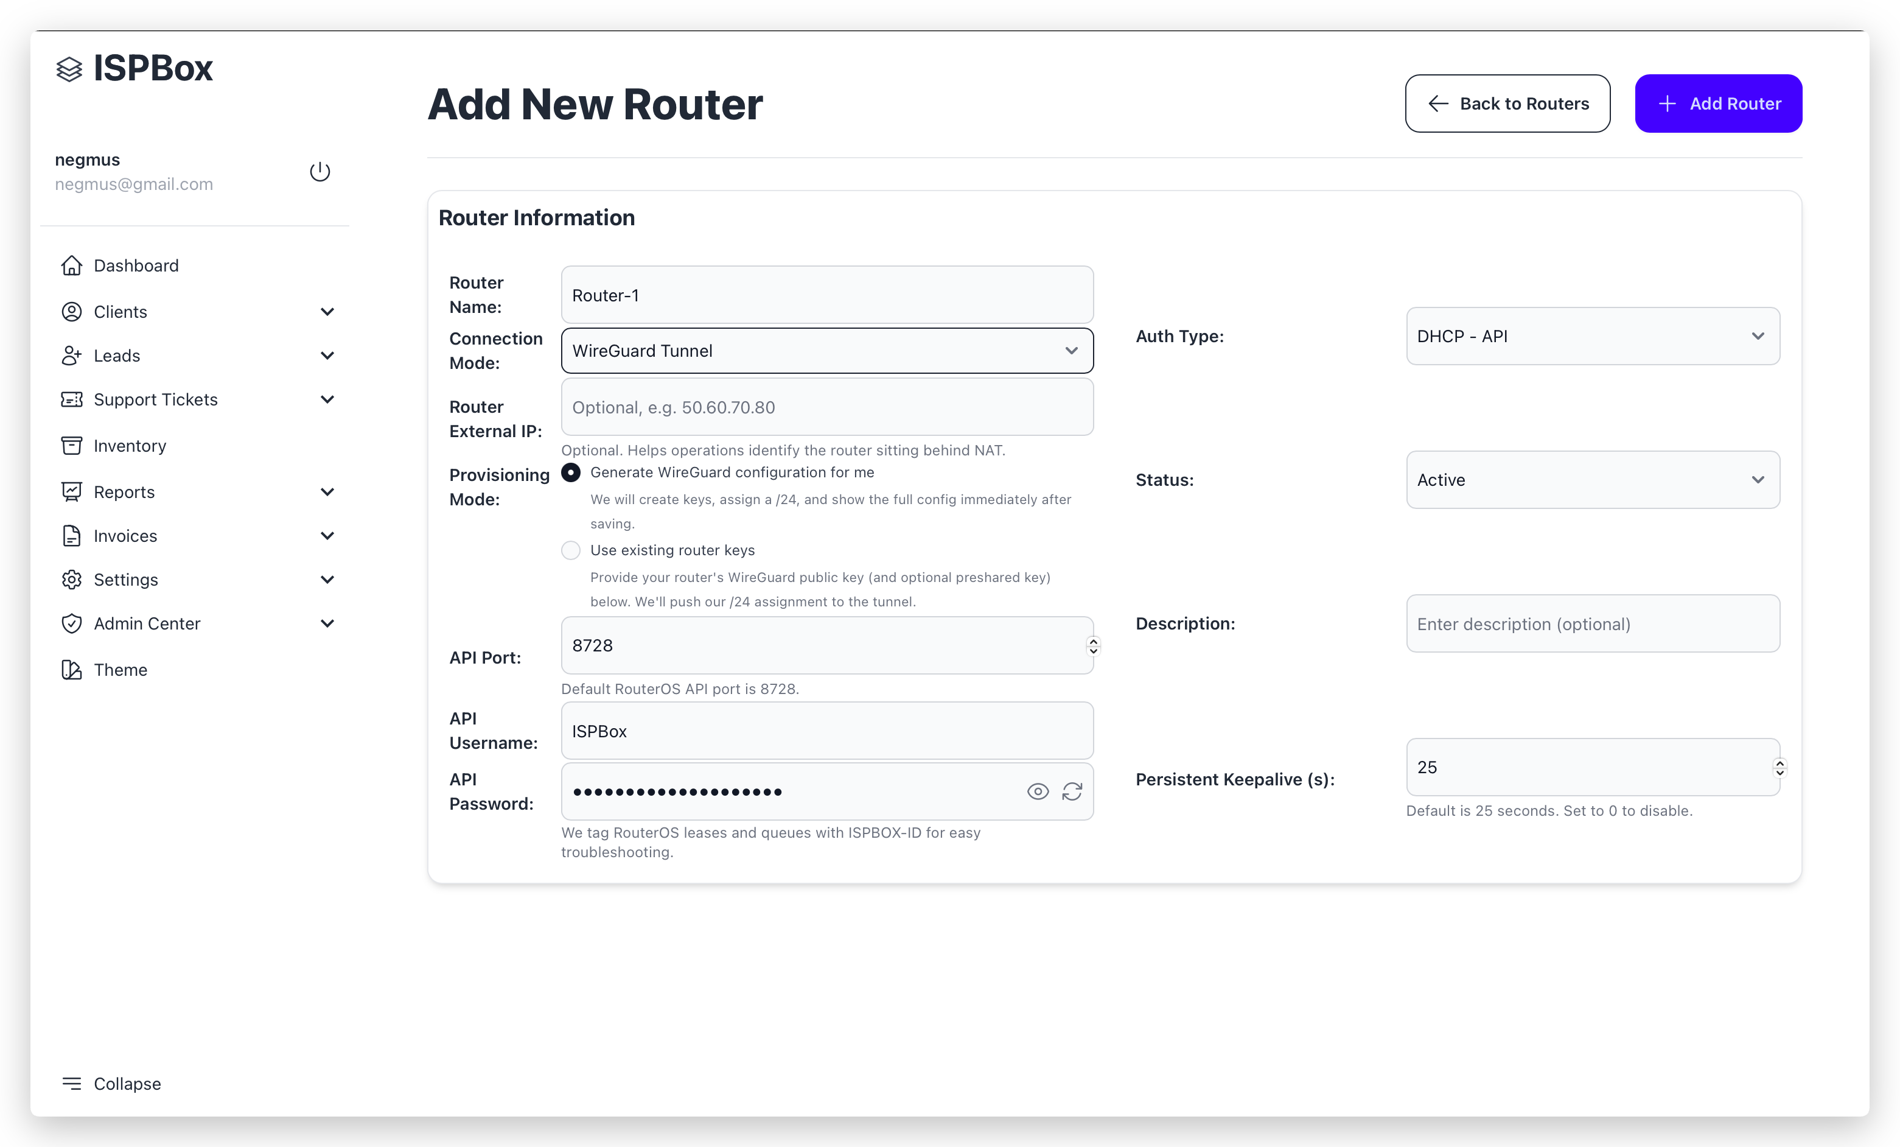This screenshot has height=1147, width=1900.
Task: Click the regenerate API password icon
Action: pos(1072,791)
